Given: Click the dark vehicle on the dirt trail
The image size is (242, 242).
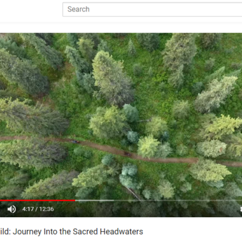Looking at the screenshot, I should coord(128,154).
